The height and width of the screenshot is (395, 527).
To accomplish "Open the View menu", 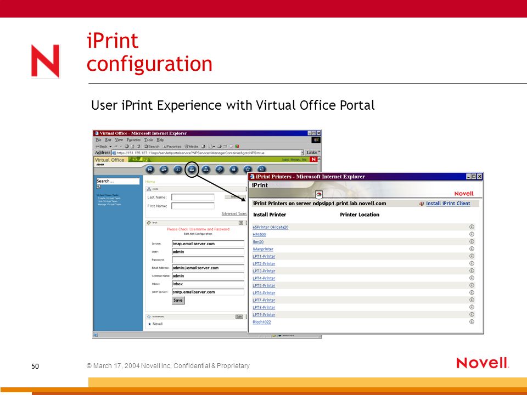I will pyautogui.click(x=119, y=140).
